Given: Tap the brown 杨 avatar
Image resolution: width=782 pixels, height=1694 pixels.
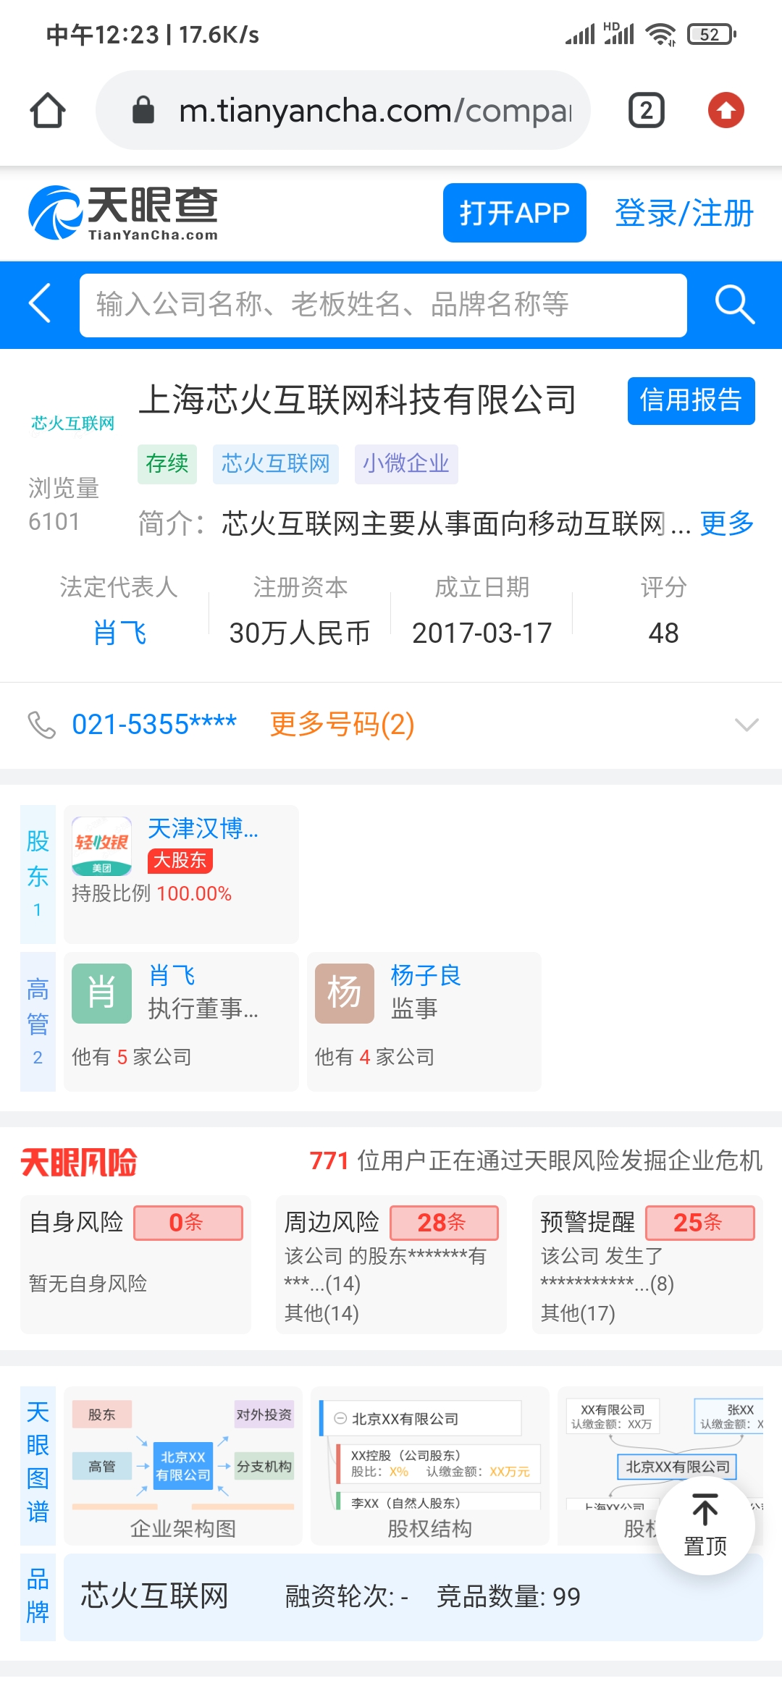Looking at the screenshot, I should 345,993.
